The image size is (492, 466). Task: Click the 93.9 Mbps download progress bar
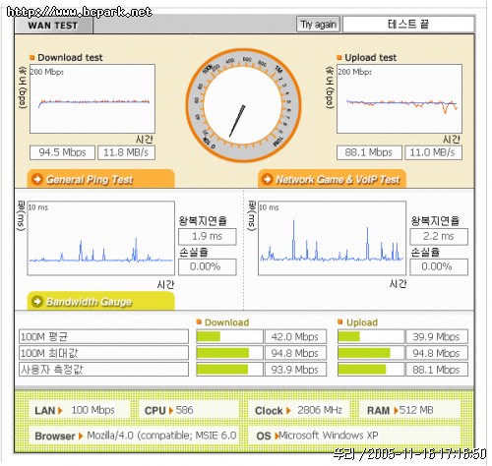229,370
